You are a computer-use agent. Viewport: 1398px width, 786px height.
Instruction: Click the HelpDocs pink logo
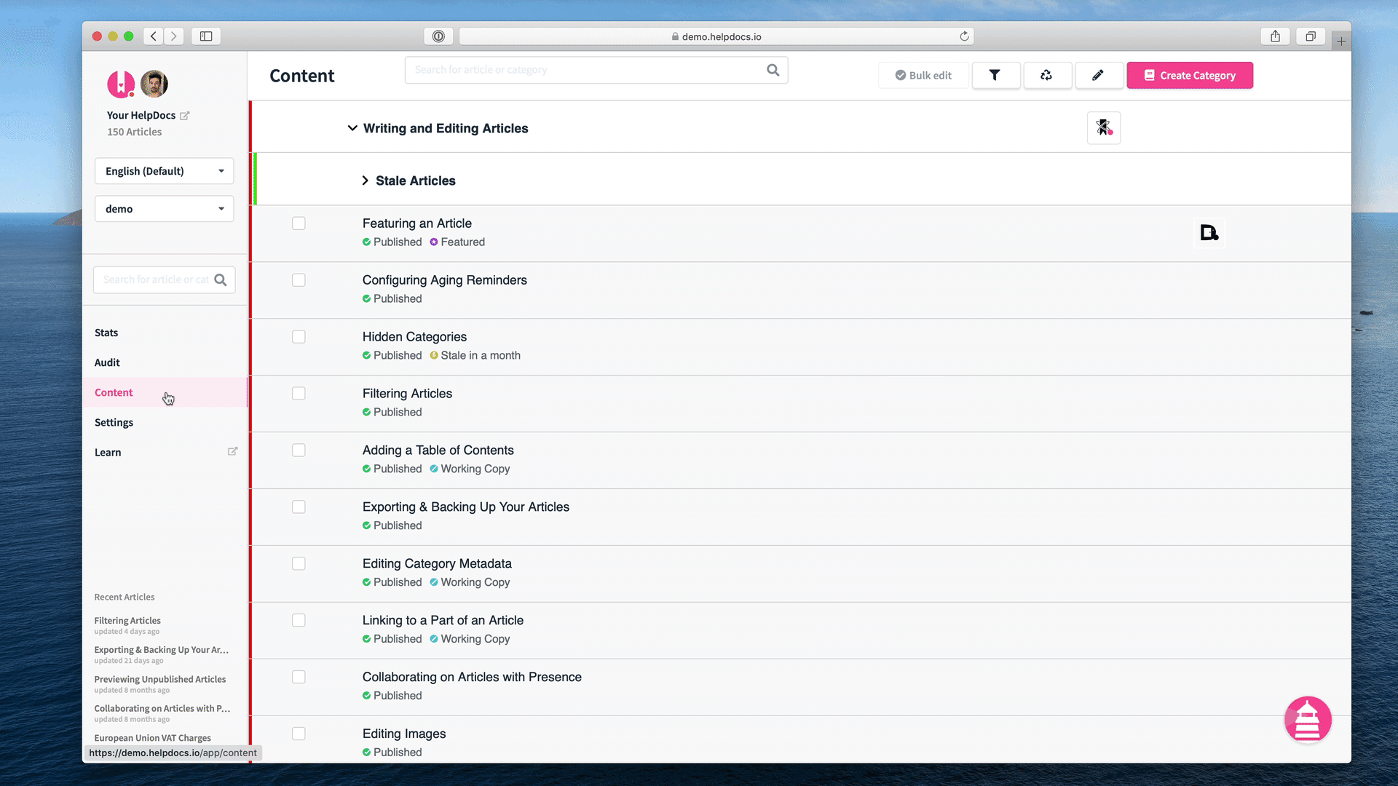[x=121, y=84]
